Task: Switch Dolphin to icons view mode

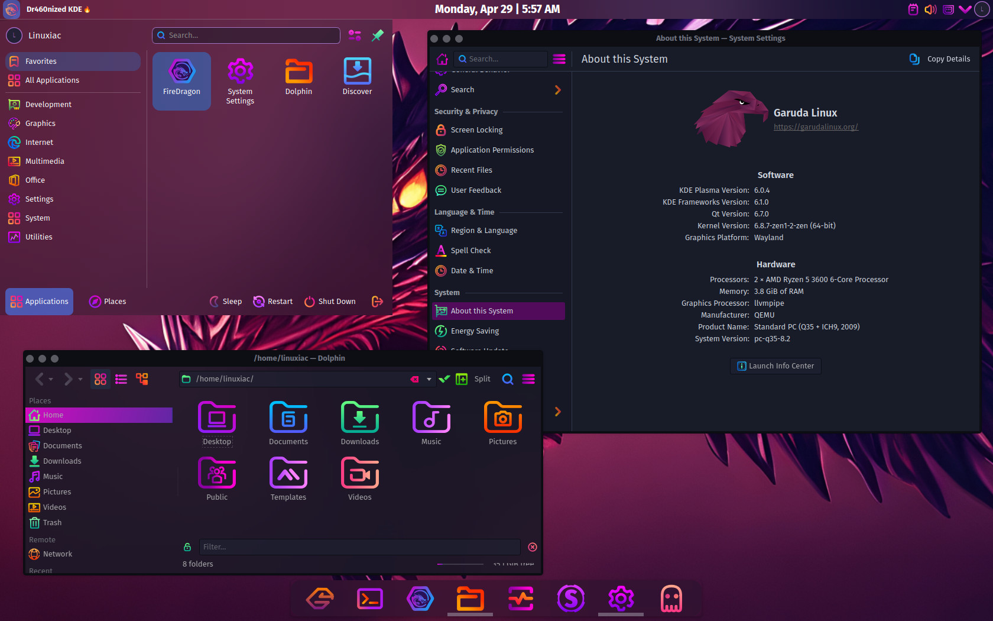Action: click(100, 379)
